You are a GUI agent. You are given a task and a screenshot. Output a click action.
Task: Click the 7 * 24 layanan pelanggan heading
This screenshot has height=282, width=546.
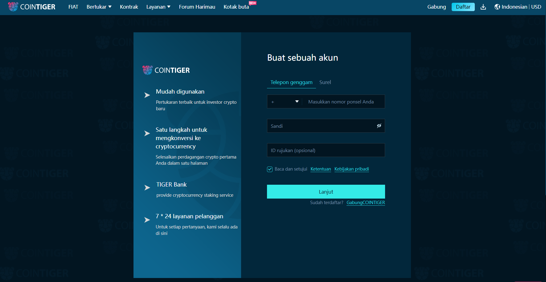(189, 216)
